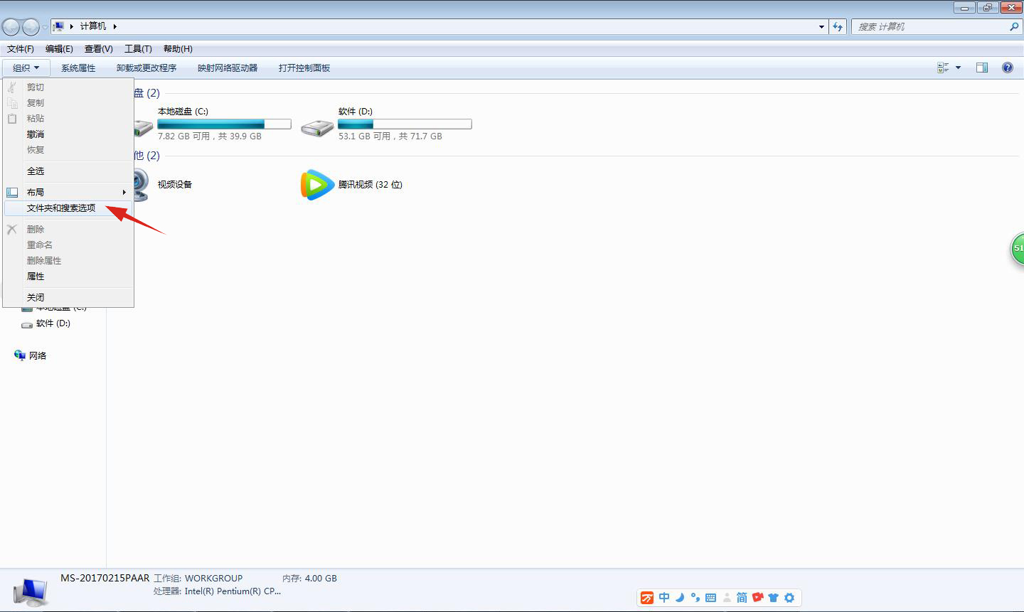1024x612 pixels.
Task: Click the 系统属性 toolbar button
Action: pyautogui.click(x=78, y=68)
